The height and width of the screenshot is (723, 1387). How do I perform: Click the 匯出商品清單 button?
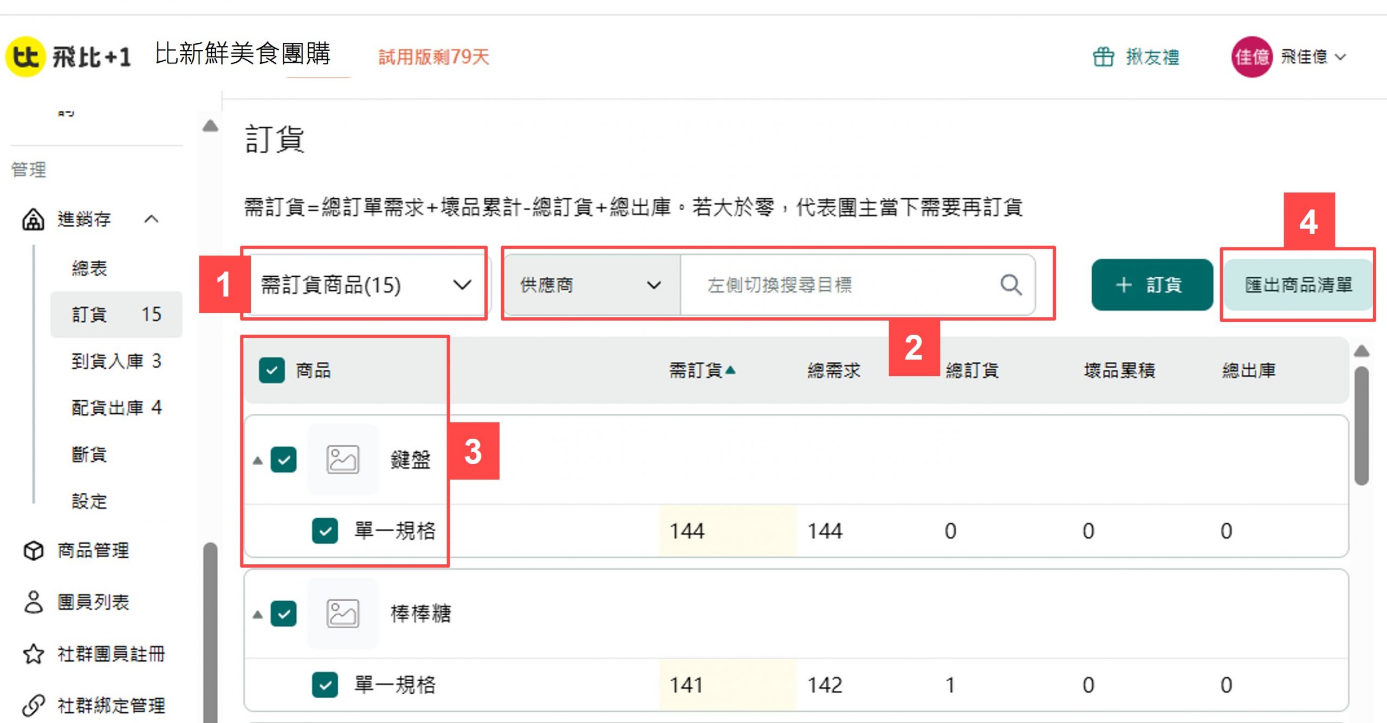pyautogui.click(x=1298, y=285)
